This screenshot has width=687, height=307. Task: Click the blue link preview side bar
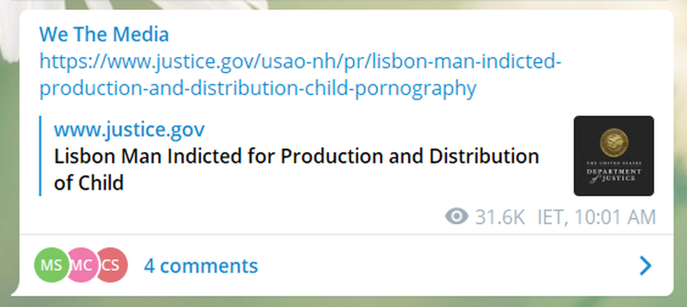[40, 156]
